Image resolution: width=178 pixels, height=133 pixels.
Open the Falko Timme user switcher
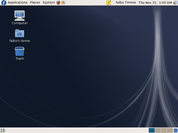click(126, 3)
